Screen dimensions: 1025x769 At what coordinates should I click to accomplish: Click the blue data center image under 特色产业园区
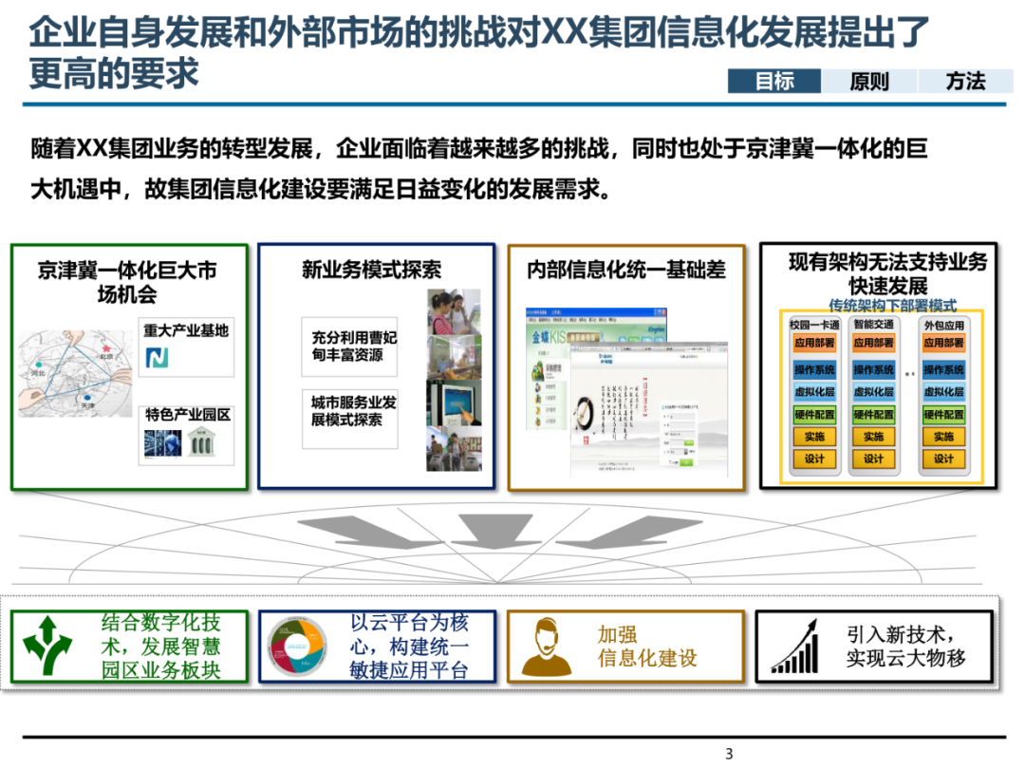pos(163,442)
